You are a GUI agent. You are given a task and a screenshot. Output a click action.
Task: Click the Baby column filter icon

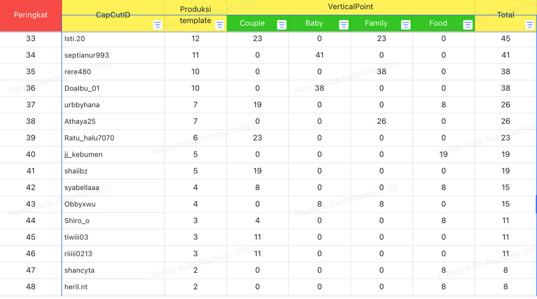(x=344, y=25)
